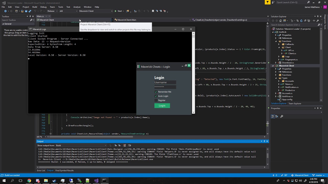Open Google Chrome from the taskbar
Viewport: 328px width, 184px height.
point(29,181)
